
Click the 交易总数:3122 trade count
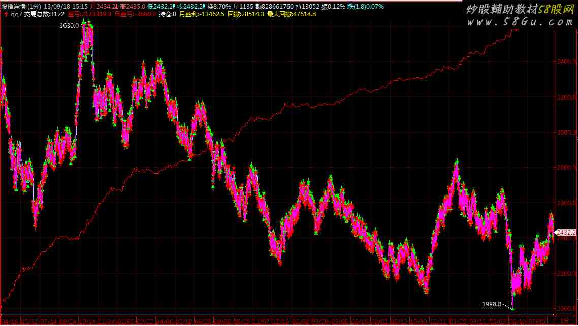[44, 14]
